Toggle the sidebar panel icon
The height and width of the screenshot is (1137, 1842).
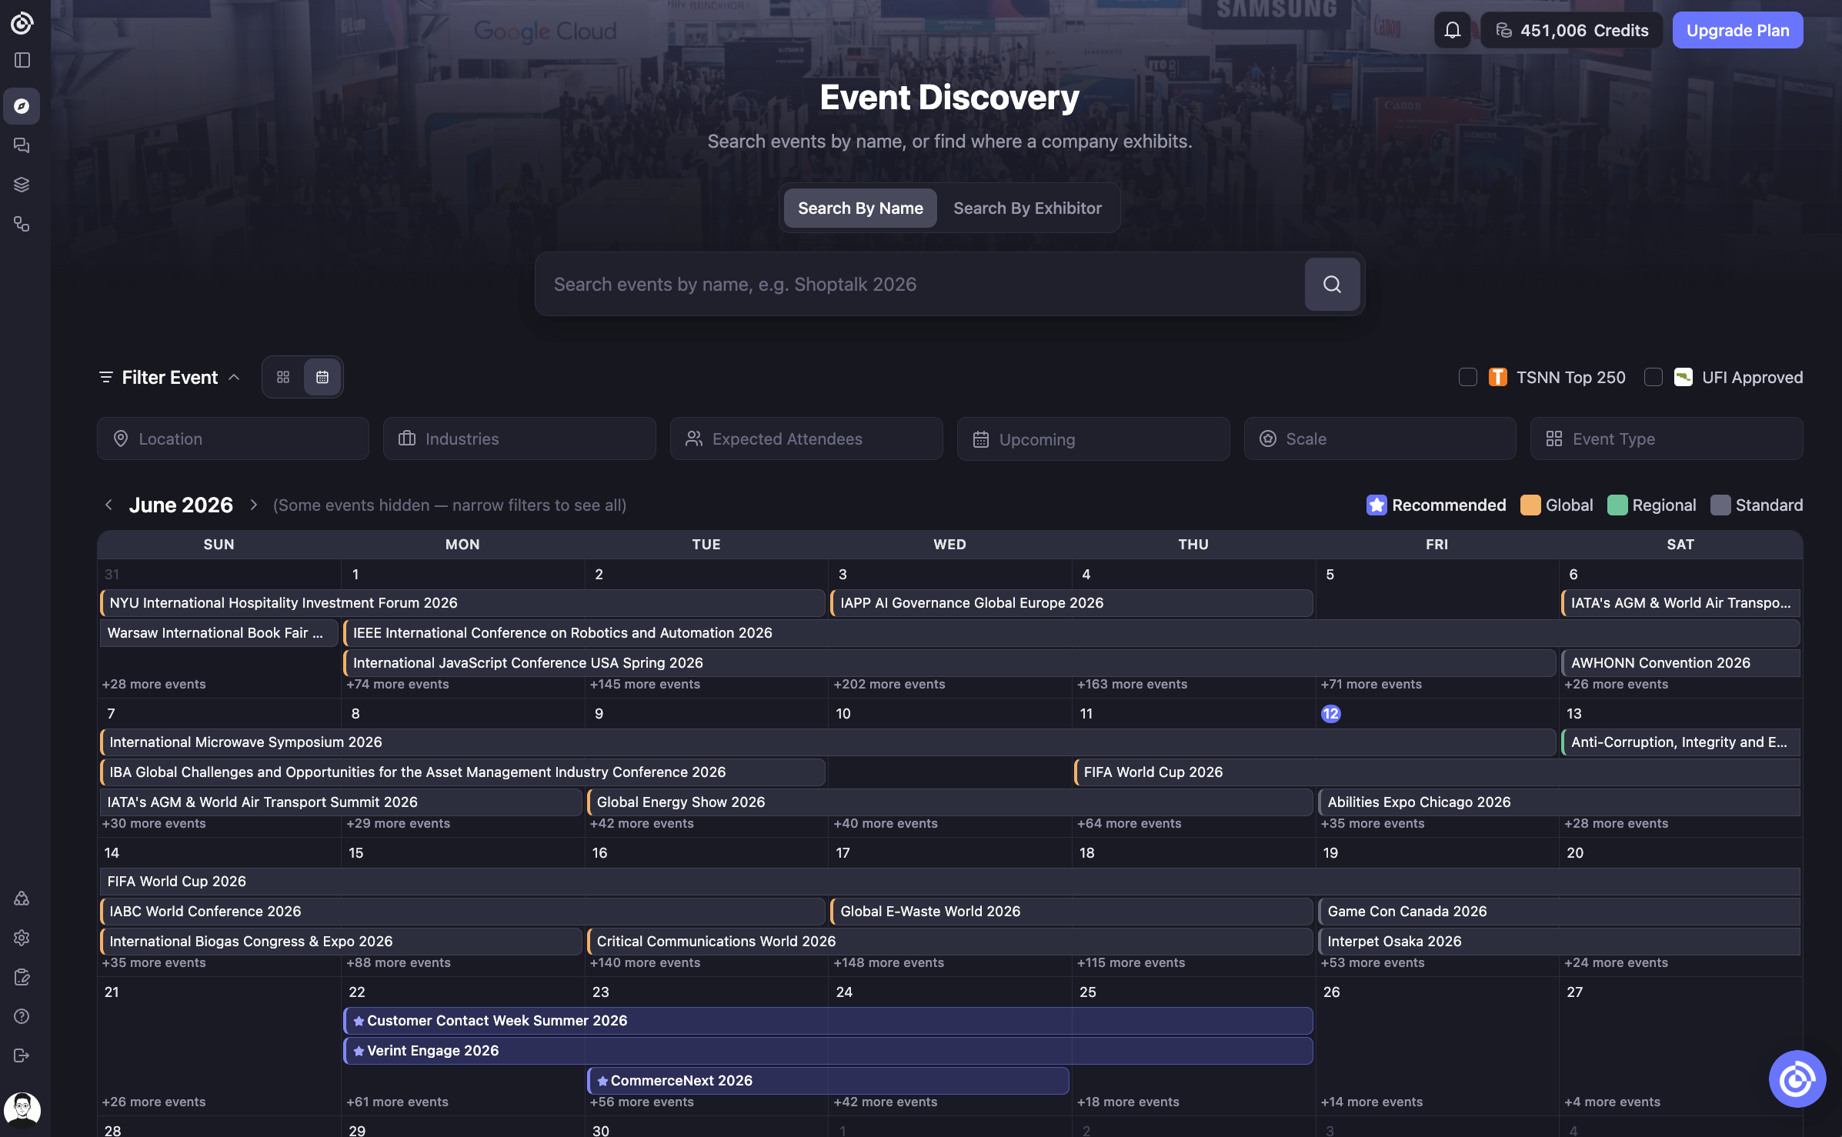pyautogui.click(x=22, y=60)
